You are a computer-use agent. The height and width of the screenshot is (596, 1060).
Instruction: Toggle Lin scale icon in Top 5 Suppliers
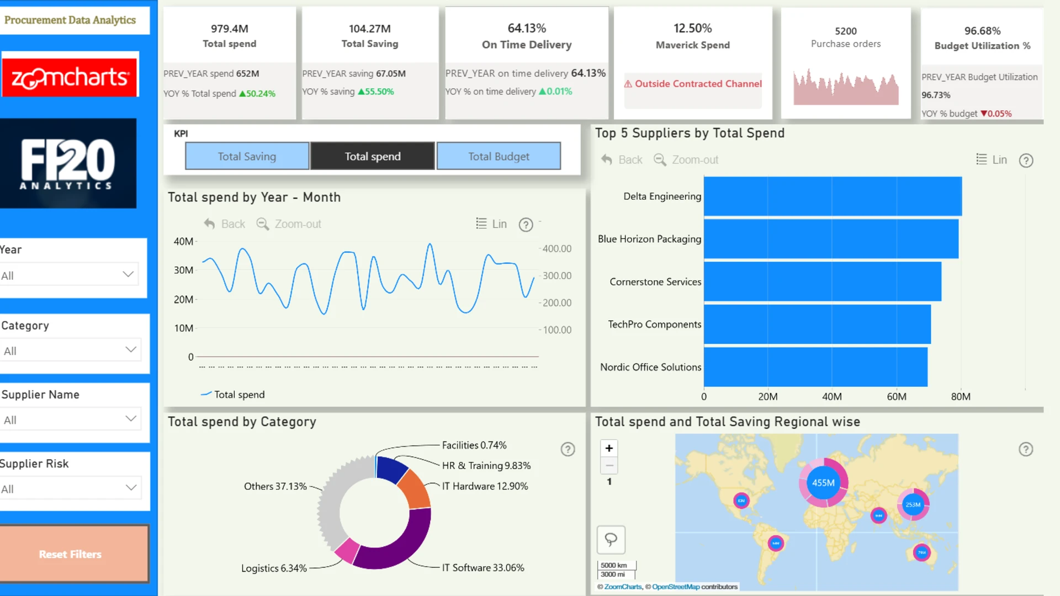tap(981, 159)
